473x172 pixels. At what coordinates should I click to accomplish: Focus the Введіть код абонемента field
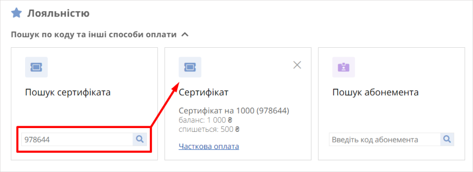coord(385,140)
